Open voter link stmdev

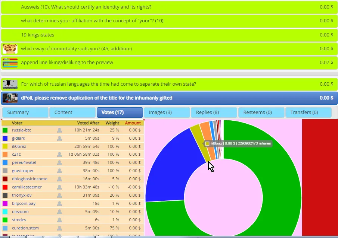tap(19, 220)
